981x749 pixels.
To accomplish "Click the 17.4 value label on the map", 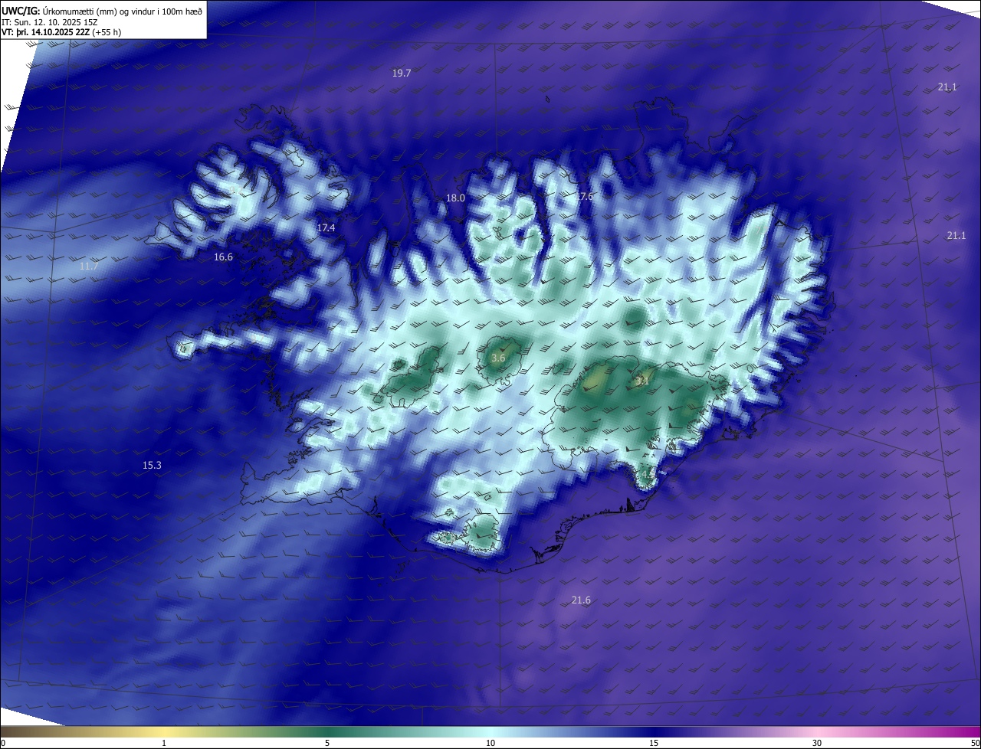I will pyautogui.click(x=326, y=227).
